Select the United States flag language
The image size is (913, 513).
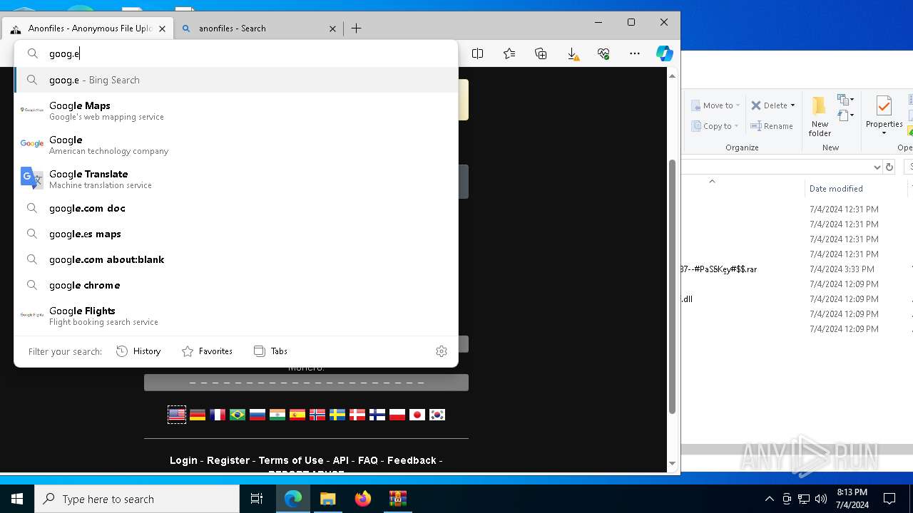177,415
